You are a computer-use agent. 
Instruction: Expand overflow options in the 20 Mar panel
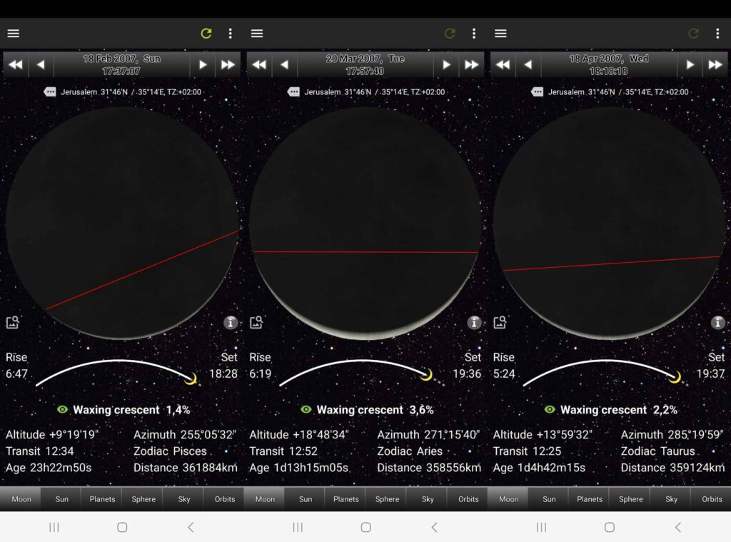pyautogui.click(x=473, y=34)
